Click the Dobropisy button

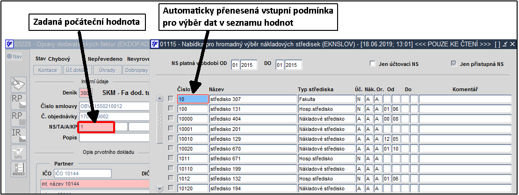coord(136,70)
